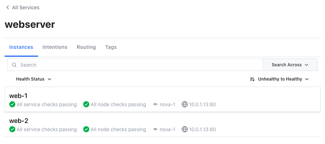Select the Tags tab
The height and width of the screenshot is (144, 325).
tap(111, 47)
